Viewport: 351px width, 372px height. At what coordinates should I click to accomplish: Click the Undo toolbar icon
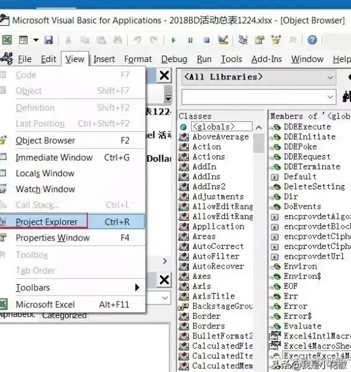(x=137, y=40)
